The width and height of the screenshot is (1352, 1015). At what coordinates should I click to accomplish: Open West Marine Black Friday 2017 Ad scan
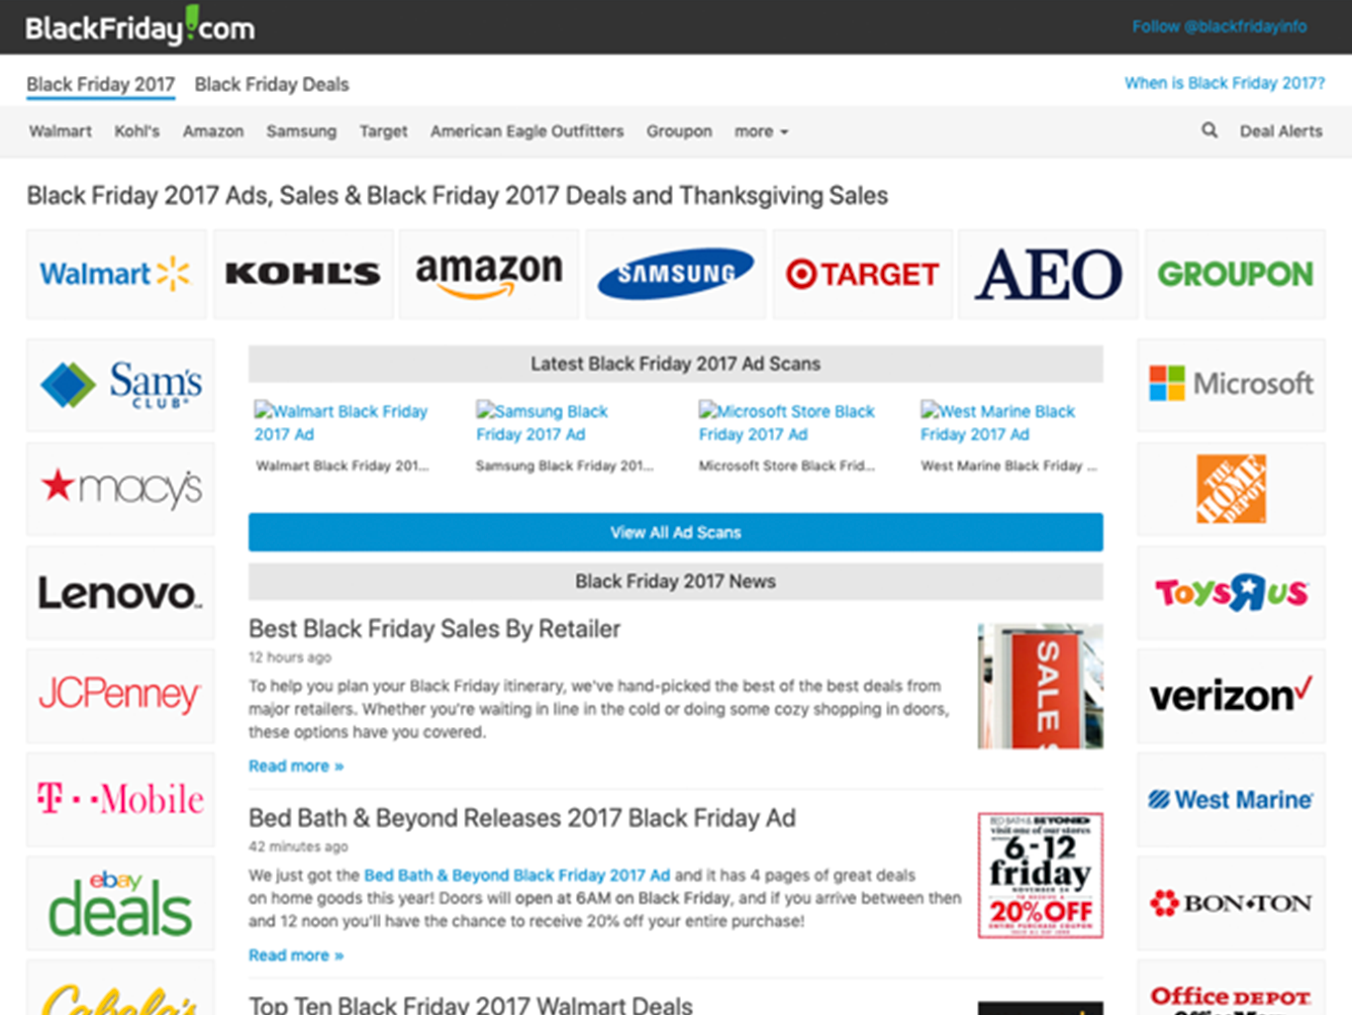coord(998,422)
